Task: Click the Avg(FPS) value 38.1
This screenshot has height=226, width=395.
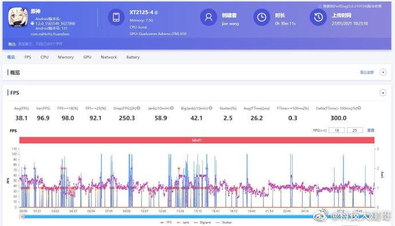Action: (x=21, y=118)
